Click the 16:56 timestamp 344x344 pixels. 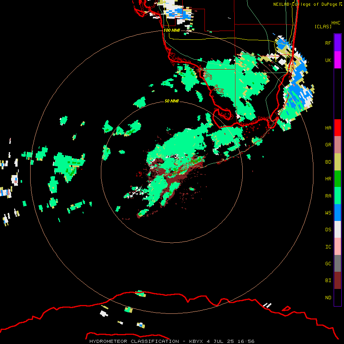[x=246, y=341]
